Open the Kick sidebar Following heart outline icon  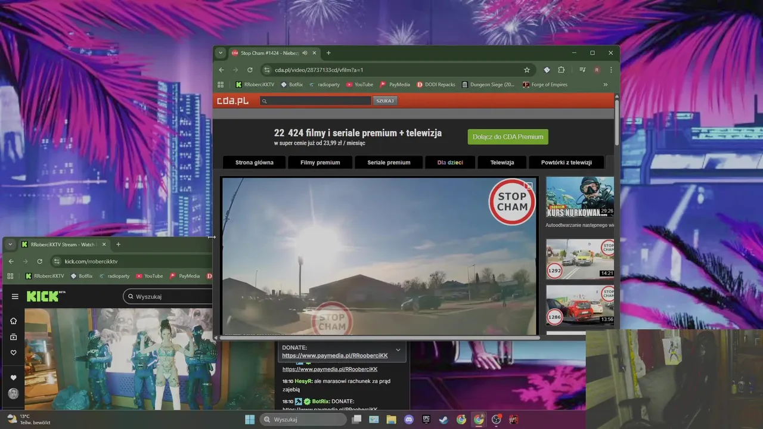[13, 353]
